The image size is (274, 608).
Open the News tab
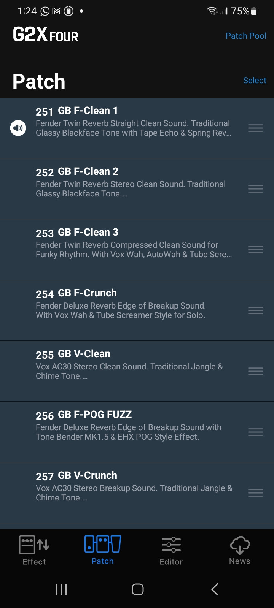pyautogui.click(x=240, y=550)
